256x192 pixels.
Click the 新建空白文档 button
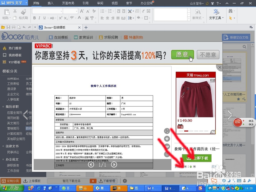236,37
